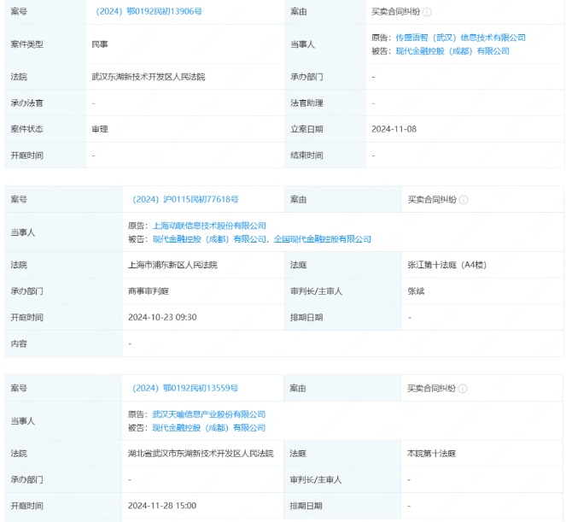Select hearing time 2024-10-23 09:30
Viewport: 566px width, 522px height.
162,318
